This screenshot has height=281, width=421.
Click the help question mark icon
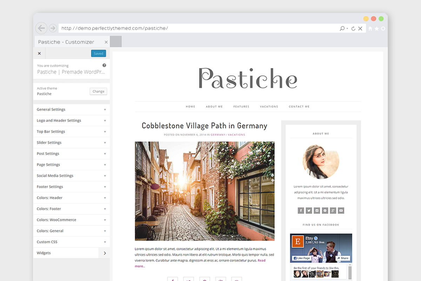point(104,65)
